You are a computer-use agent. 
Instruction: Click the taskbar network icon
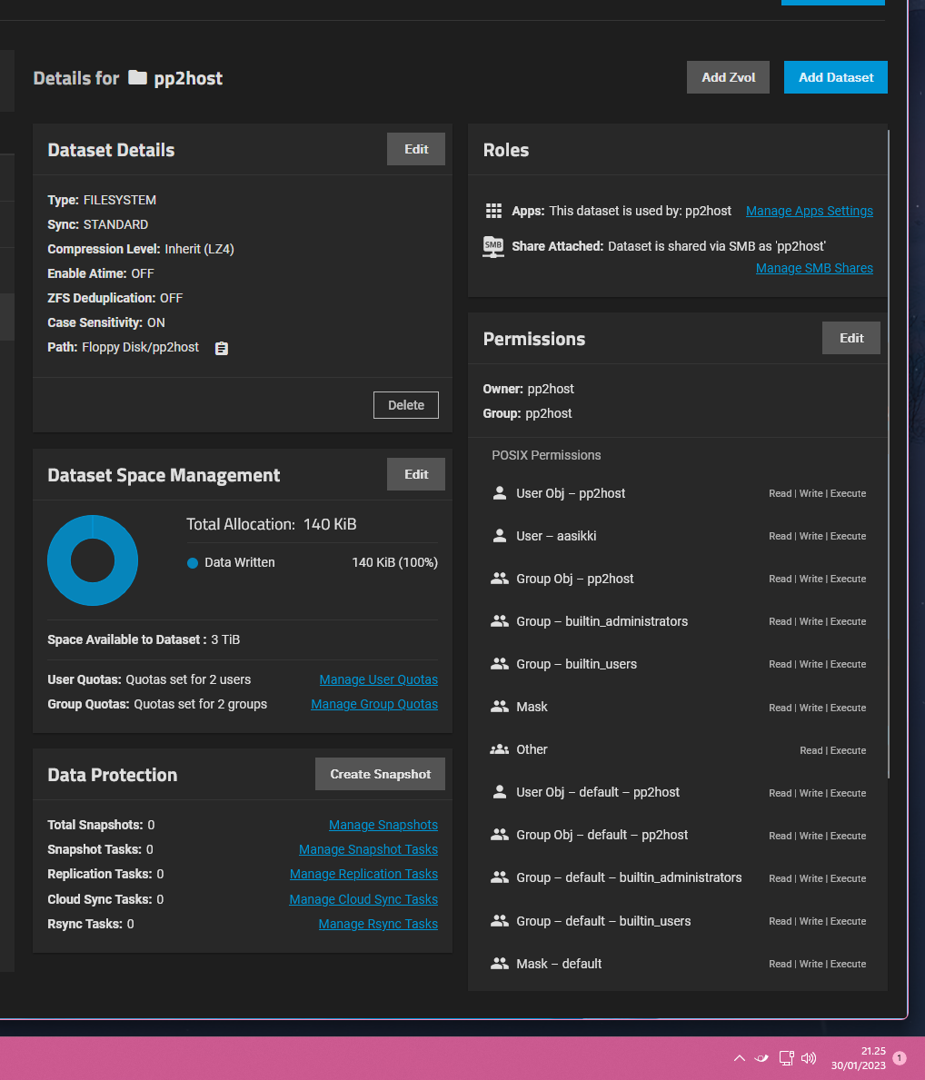787,1058
